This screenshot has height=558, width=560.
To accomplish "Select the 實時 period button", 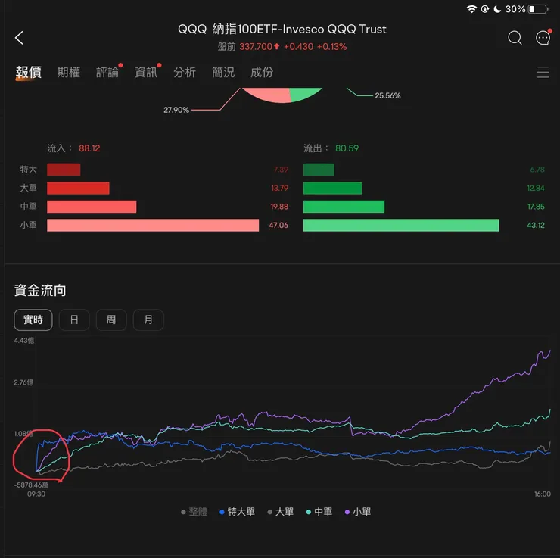I will [33, 320].
